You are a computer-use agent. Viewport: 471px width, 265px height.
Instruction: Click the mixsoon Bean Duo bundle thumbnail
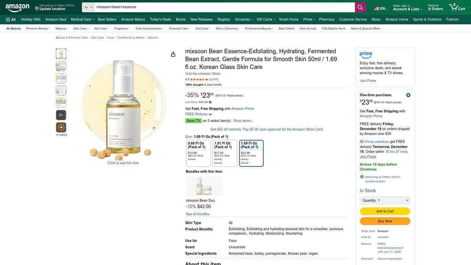tap(204, 186)
